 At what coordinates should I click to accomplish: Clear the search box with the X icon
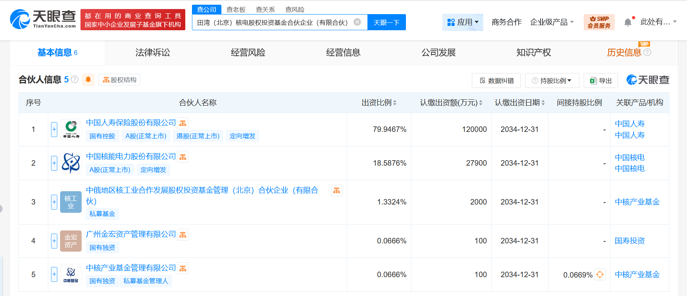pos(357,22)
